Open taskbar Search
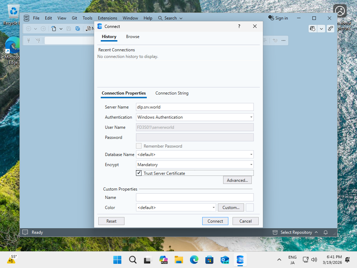Viewport: 357px width, 268px height. [x=132, y=260]
